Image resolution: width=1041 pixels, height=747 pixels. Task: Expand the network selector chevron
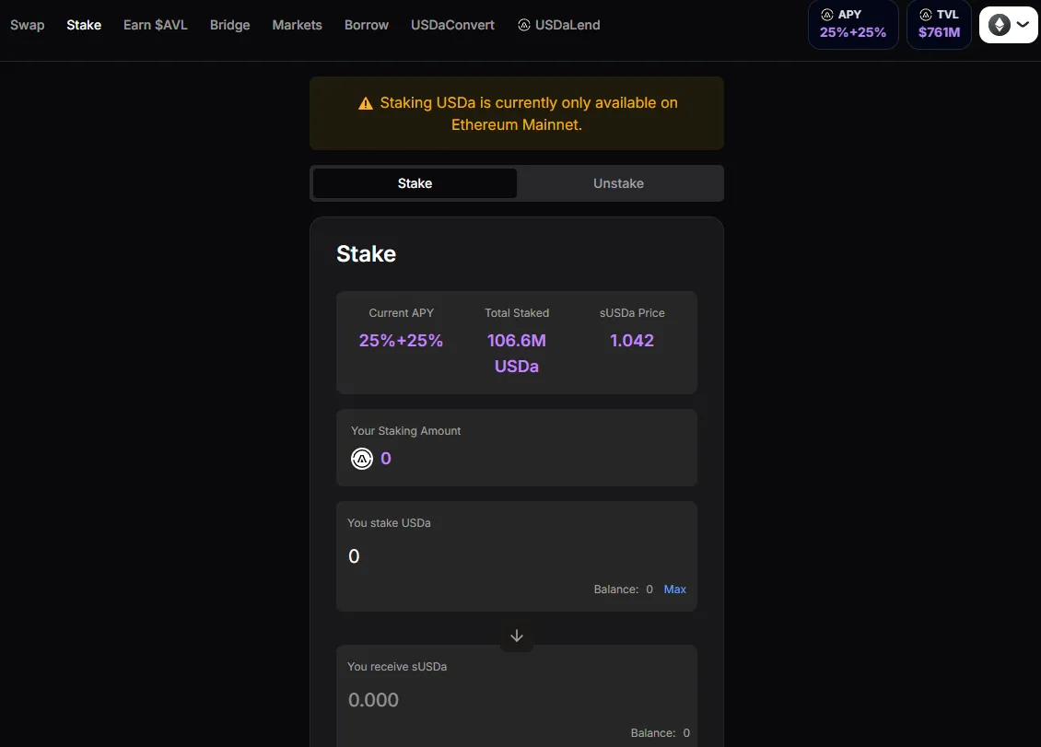point(1023,25)
